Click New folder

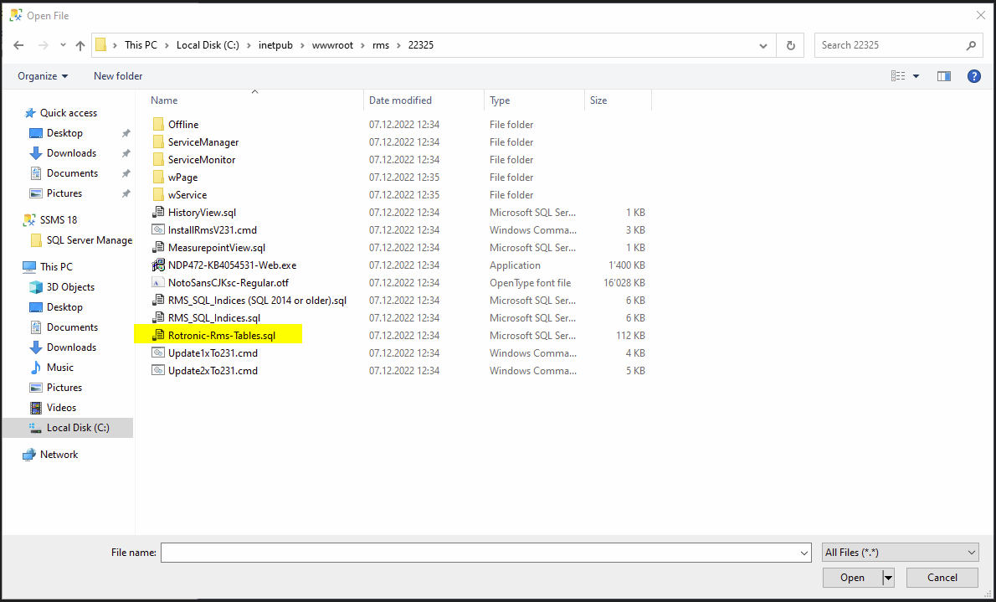point(118,76)
